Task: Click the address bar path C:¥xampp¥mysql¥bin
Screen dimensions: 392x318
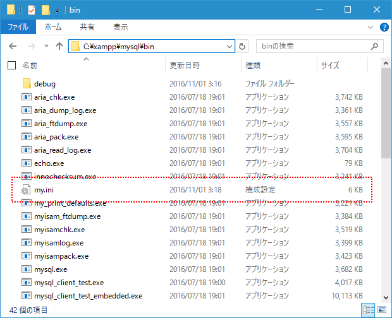Action: pos(118,47)
